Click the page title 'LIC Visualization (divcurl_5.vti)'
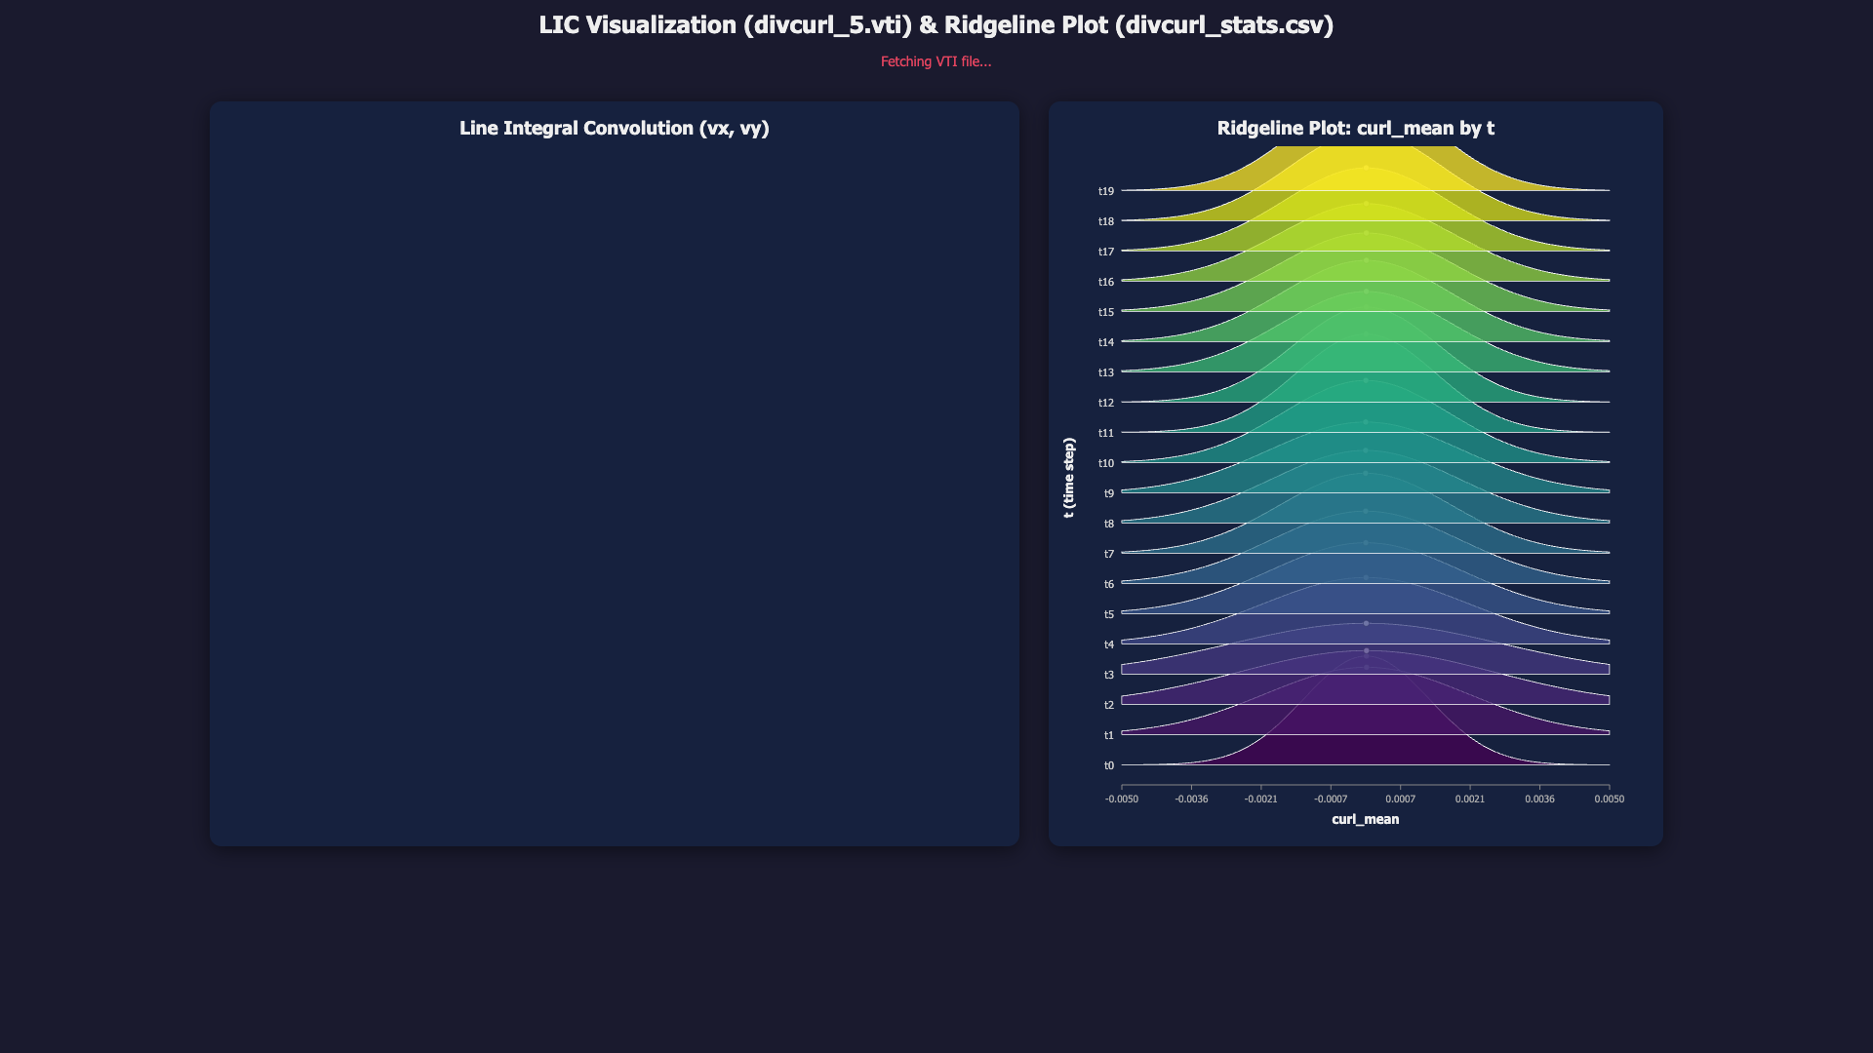The image size is (1873, 1053). click(x=726, y=24)
